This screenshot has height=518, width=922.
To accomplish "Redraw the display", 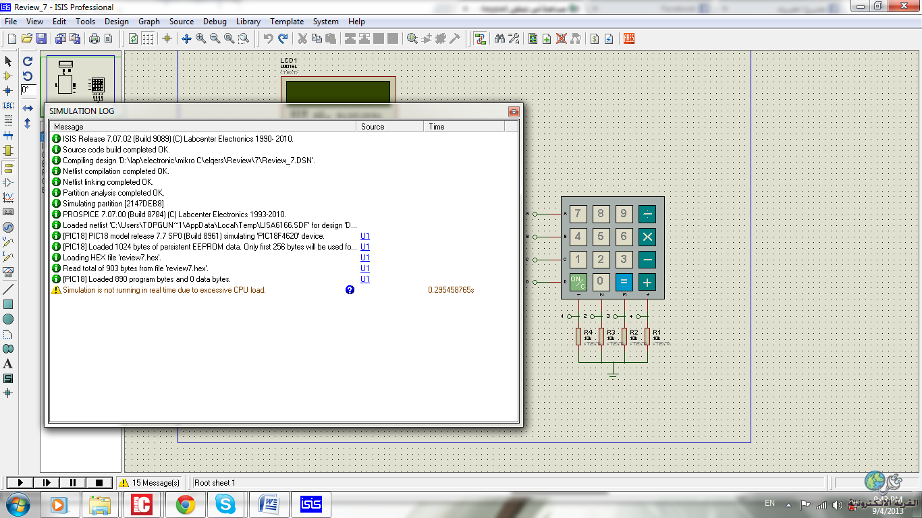I will click(x=134, y=38).
